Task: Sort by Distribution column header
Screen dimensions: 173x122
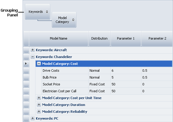Action: pyautogui.click(x=99, y=39)
